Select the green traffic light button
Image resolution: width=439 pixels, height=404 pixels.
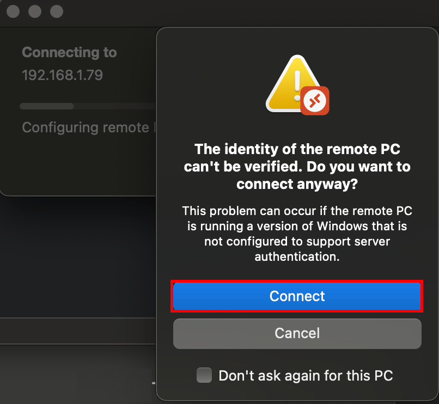coord(56,11)
